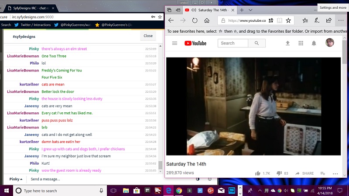Select the SyfyDesigns IRC Chrome tab

[30, 8]
